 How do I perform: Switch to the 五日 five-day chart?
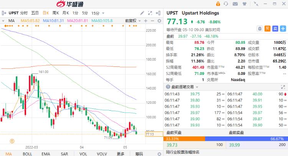coord(35,13)
